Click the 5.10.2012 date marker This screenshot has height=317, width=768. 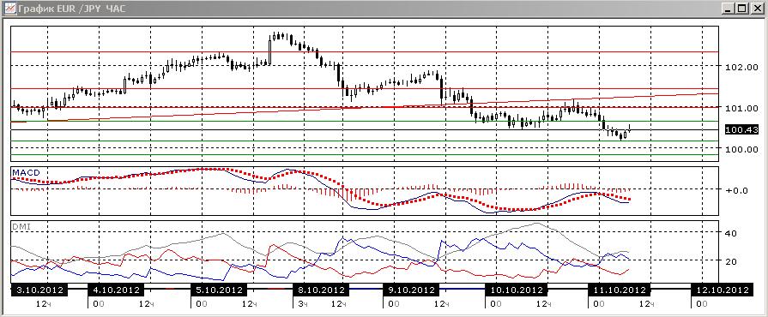click(x=219, y=290)
